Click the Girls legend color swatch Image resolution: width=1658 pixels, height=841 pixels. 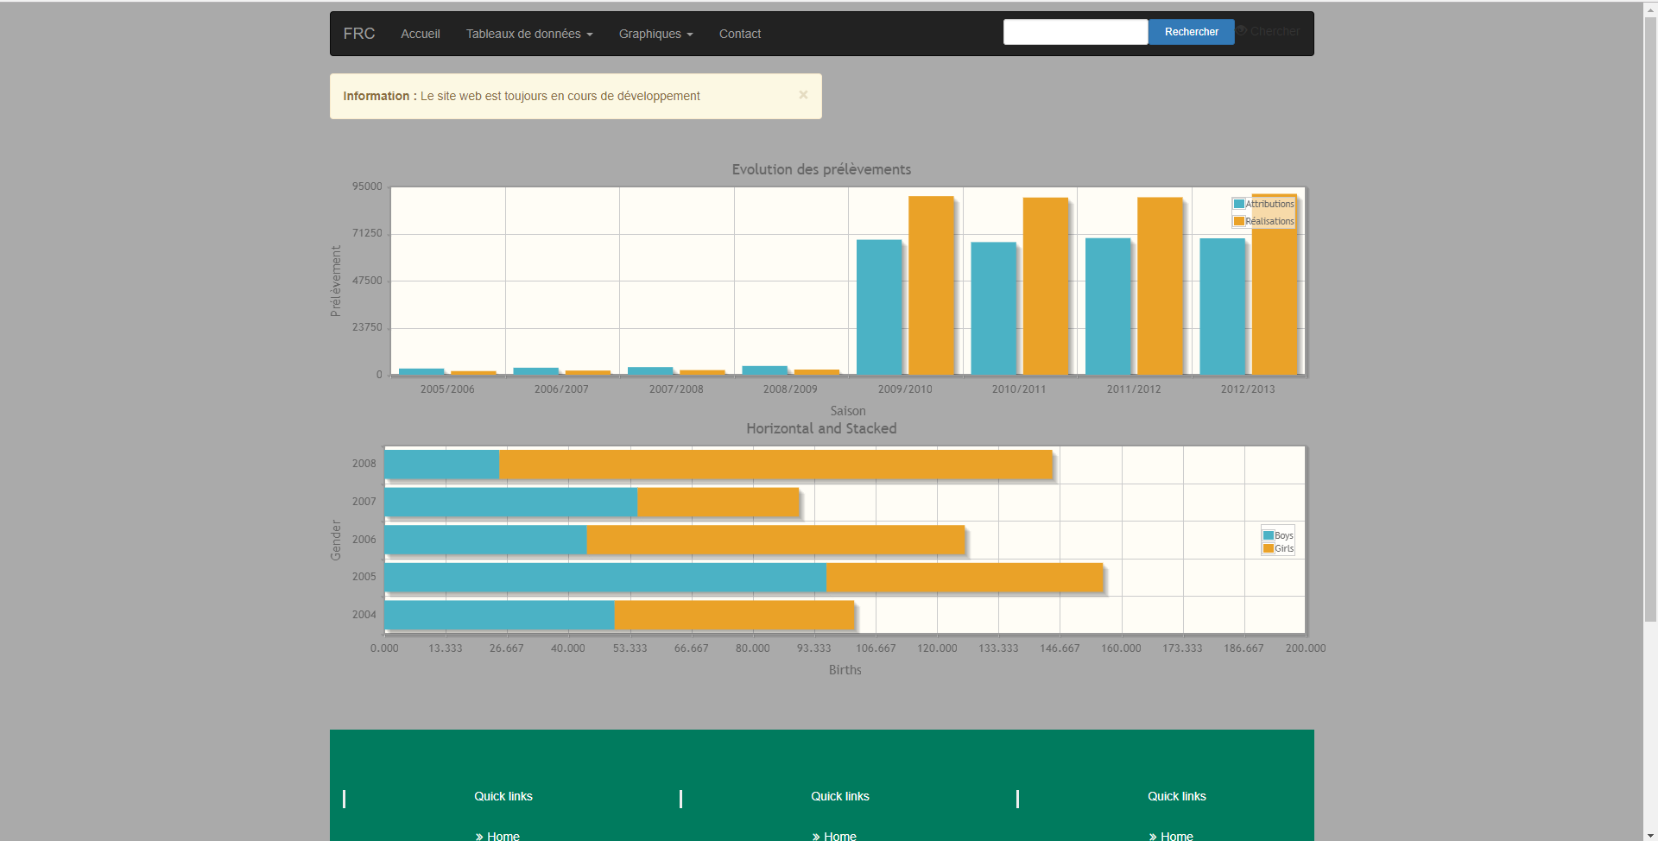[1269, 548]
